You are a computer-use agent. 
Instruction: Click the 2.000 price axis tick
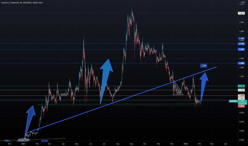point(242,58)
